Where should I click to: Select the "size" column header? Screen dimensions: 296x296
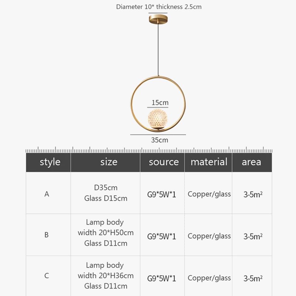point(109,162)
